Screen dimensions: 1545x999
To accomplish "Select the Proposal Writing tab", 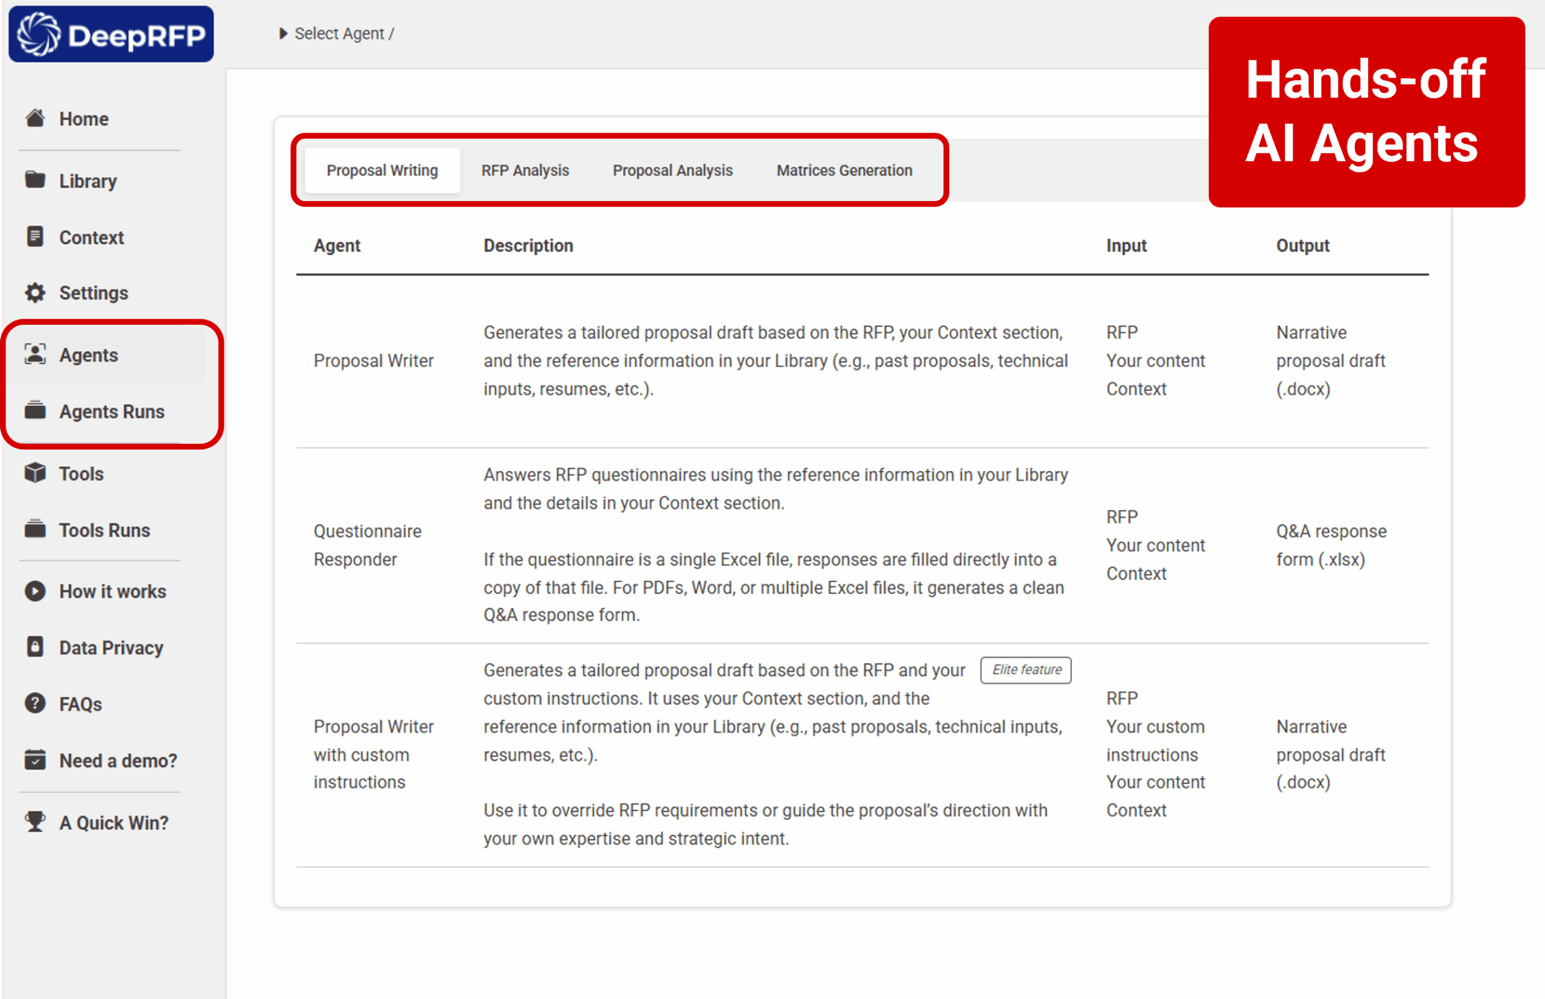I will coord(382,170).
